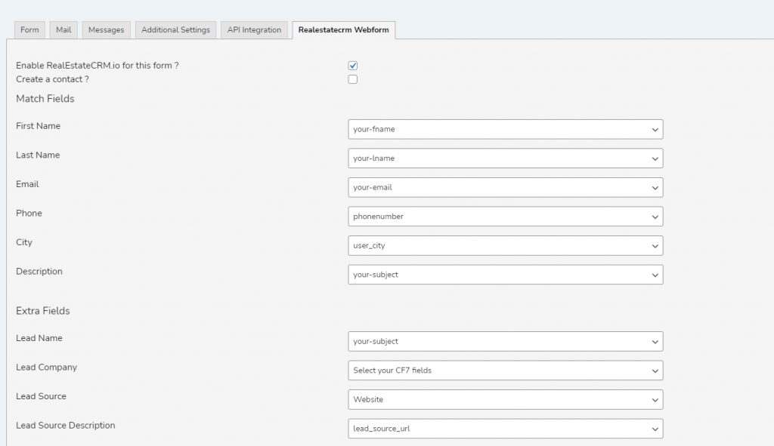Image resolution: width=774 pixels, height=446 pixels.
Task: Change the Phone field mapping dropdown
Action: (x=505, y=217)
